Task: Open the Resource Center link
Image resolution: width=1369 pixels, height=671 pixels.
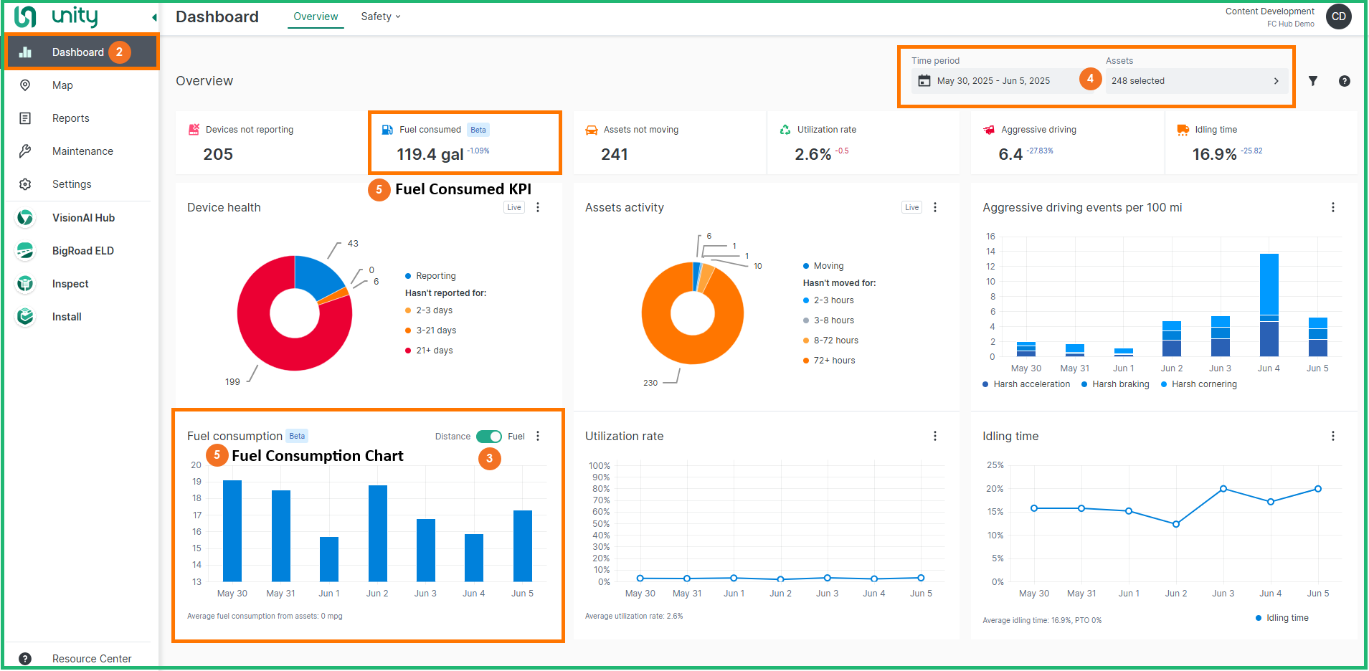Action: pos(91,659)
